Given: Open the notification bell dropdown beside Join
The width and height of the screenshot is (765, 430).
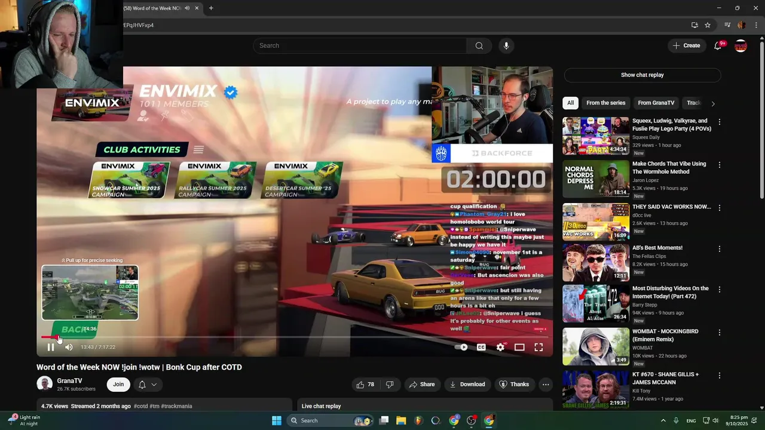Looking at the screenshot, I should pos(148,385).
